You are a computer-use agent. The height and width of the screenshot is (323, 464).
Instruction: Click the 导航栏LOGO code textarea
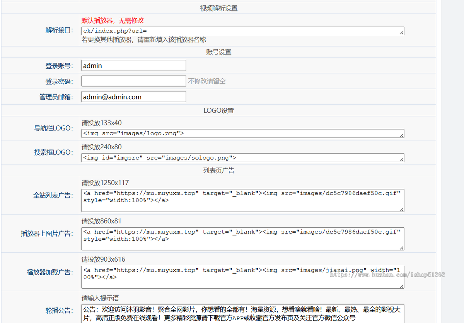pyautogui.click(x=243, y=134)
